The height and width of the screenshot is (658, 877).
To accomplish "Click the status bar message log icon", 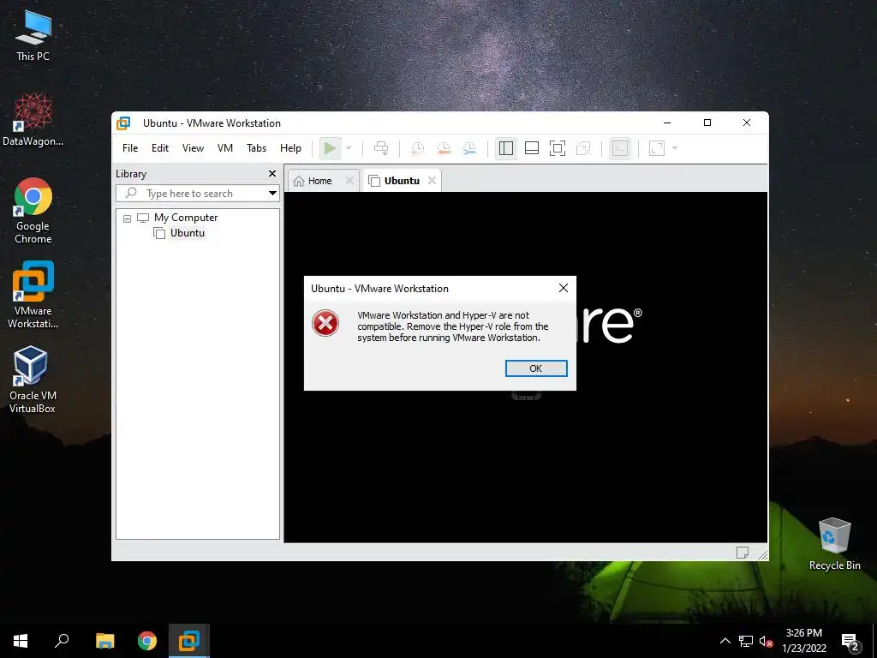I will [743, 553].
